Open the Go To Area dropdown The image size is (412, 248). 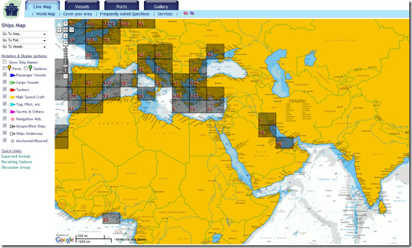[24, 34]
